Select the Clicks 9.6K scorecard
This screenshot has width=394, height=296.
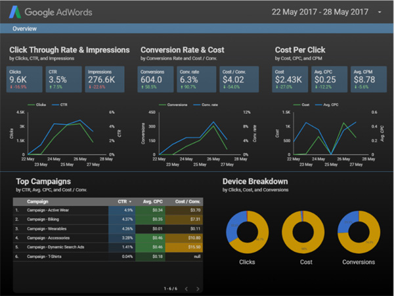[24, 80]
